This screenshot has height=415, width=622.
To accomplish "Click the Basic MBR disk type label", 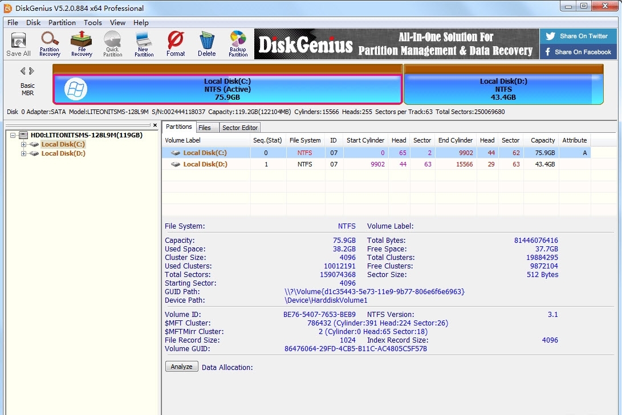I will (27, 89).
